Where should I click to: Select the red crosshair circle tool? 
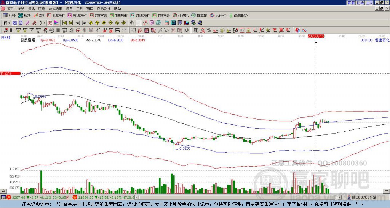[x=78, y=30]
